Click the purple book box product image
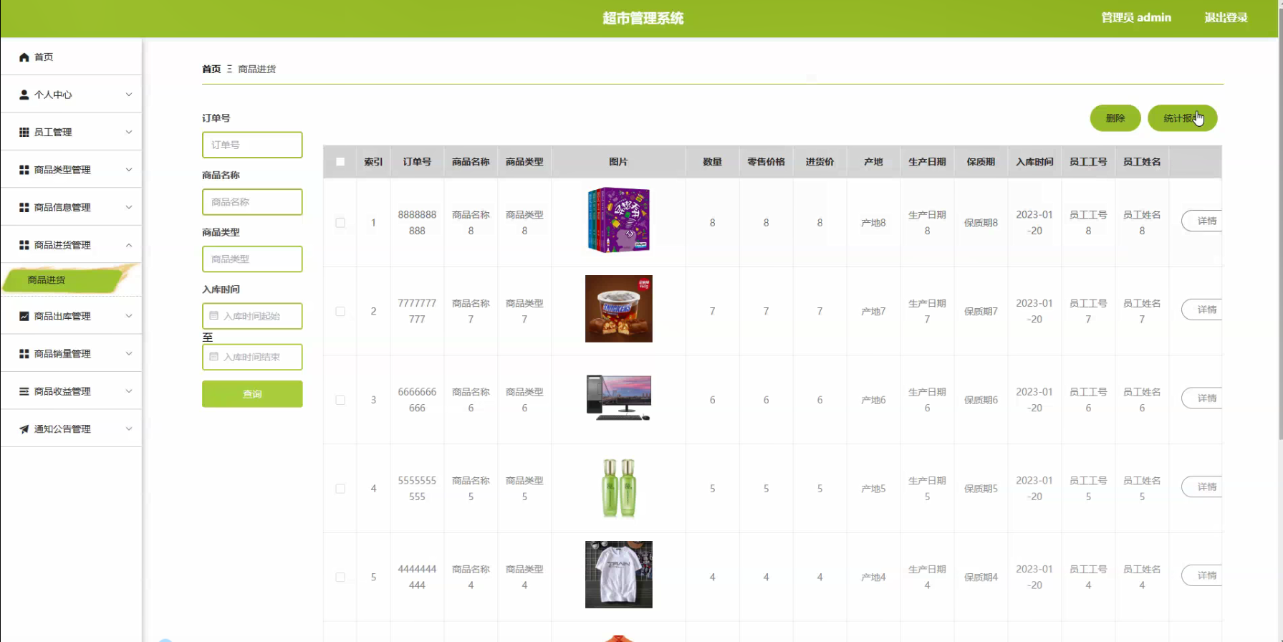1283x642 pixels. [x=619, y=220]
